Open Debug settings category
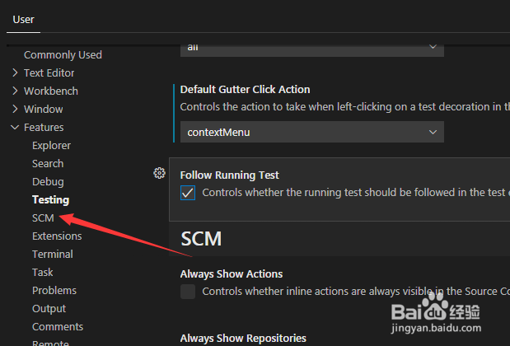 (x=48, y=182)
